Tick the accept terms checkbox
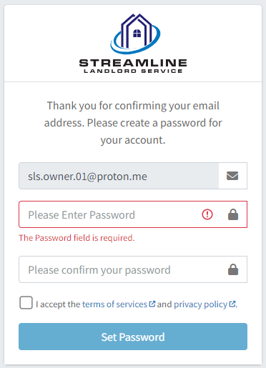Image resolution: width=266 pixels, height=368 pixels. coord(26,303)
